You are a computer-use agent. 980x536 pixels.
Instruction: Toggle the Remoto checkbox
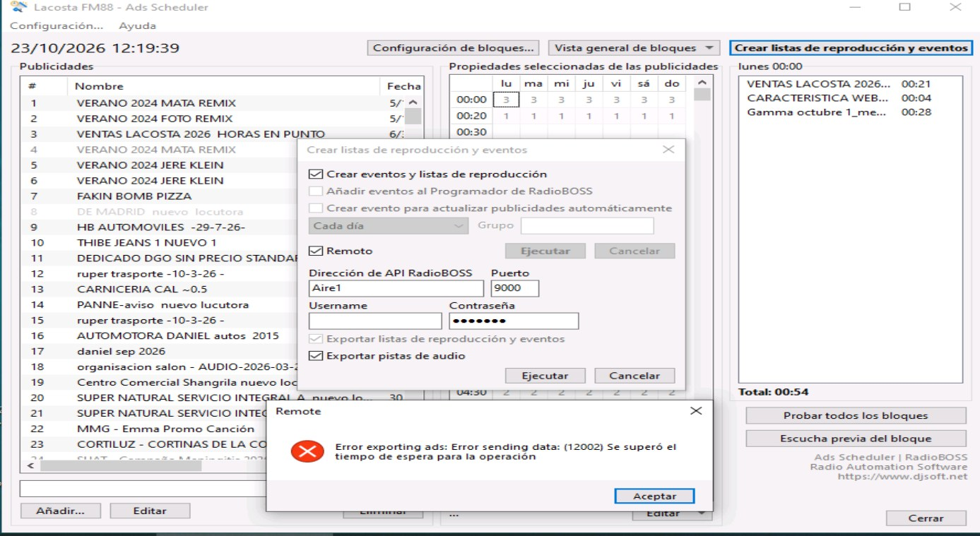click(315, 251)
